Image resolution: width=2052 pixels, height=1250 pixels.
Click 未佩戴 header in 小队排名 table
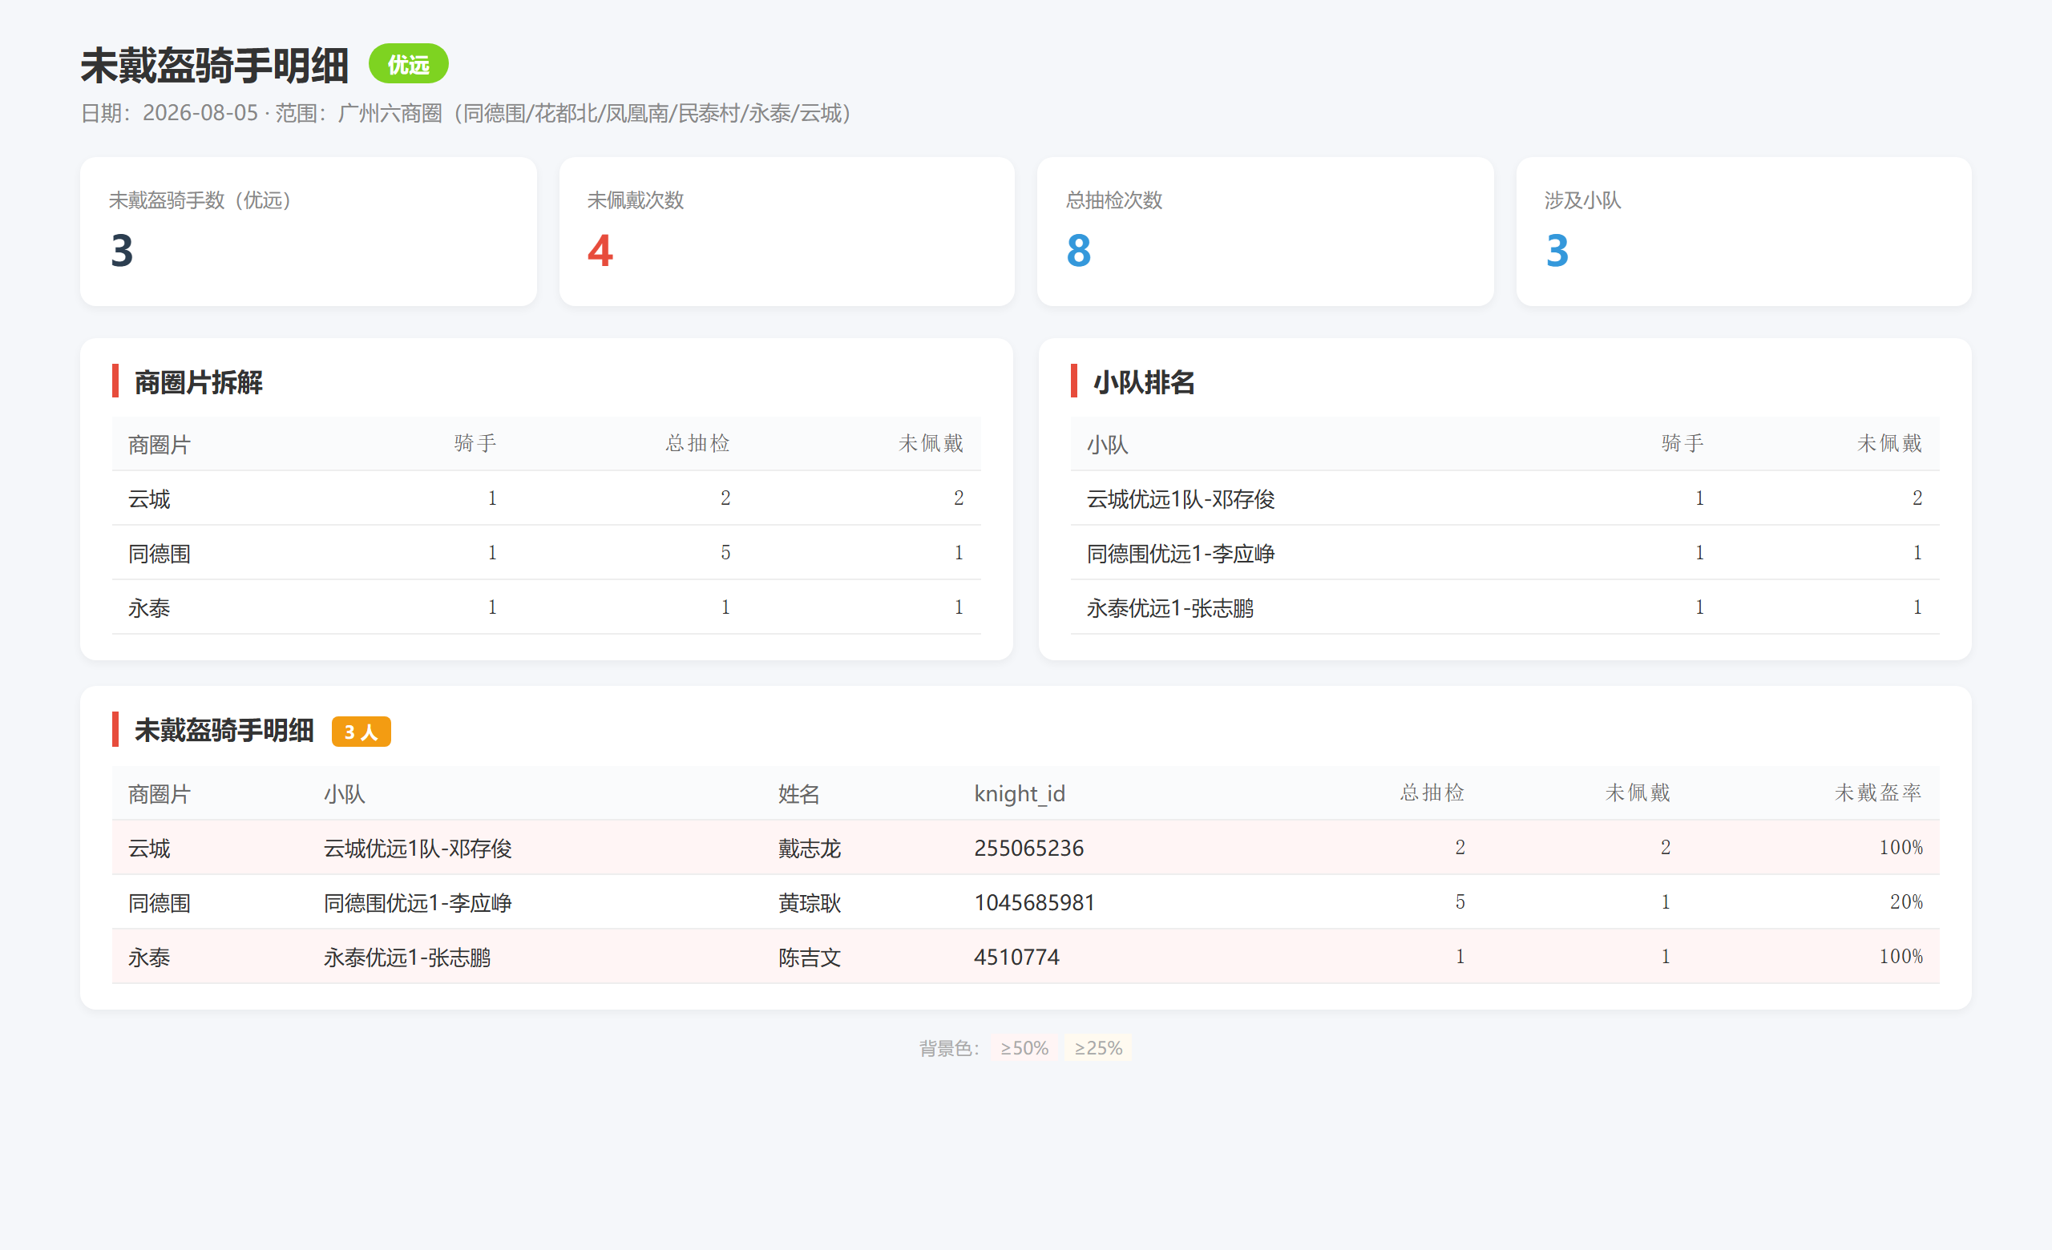pyautogui.click(x=1888, y=443)
